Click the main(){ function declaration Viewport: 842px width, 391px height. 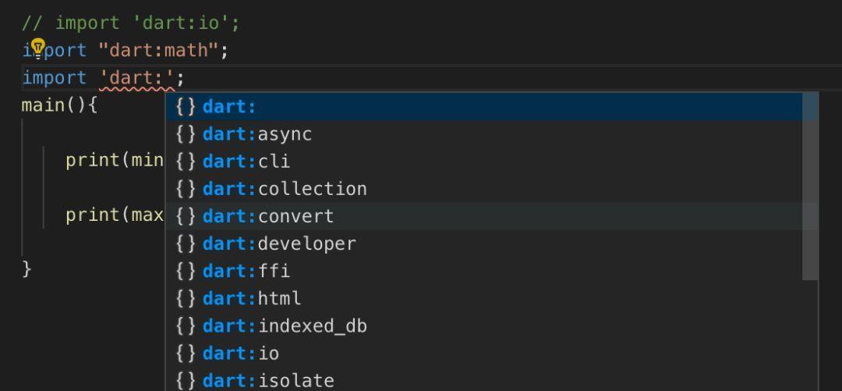coord(59,105)
